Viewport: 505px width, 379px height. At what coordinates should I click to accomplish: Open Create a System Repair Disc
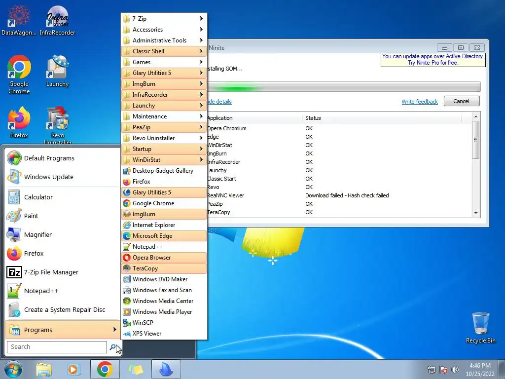62,310
